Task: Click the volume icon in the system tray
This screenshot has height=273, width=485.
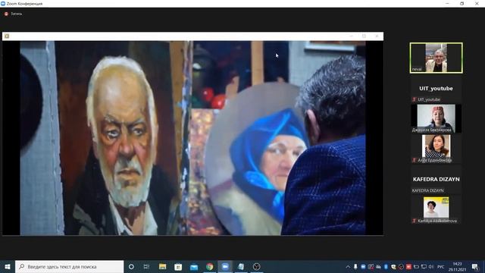Action: click(x=431, y=266)
